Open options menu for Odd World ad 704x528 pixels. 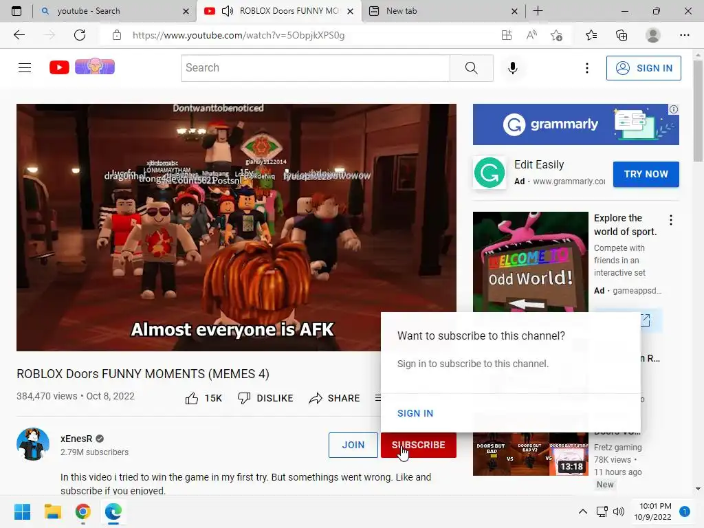pos(671,220)
